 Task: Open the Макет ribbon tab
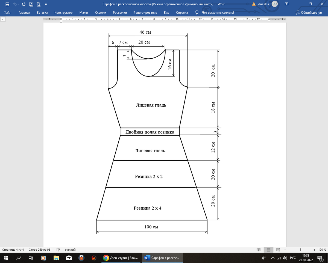(x=84, y=13)
